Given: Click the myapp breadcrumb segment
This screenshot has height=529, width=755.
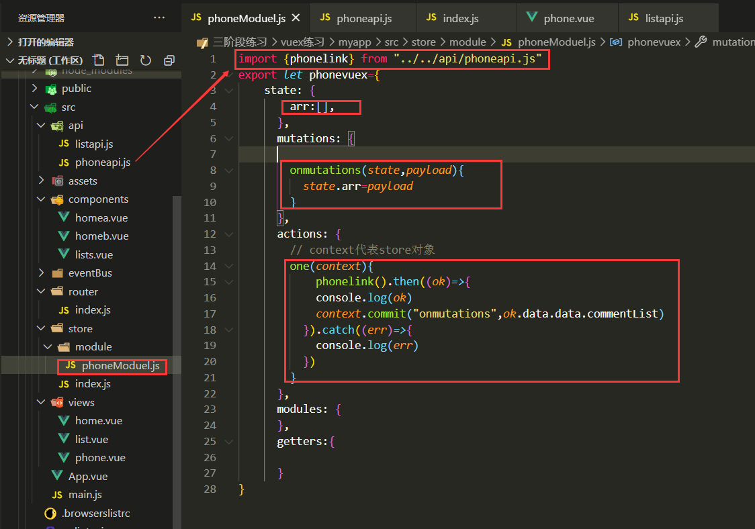Looking at the screenshot, I should coord(355,42).
